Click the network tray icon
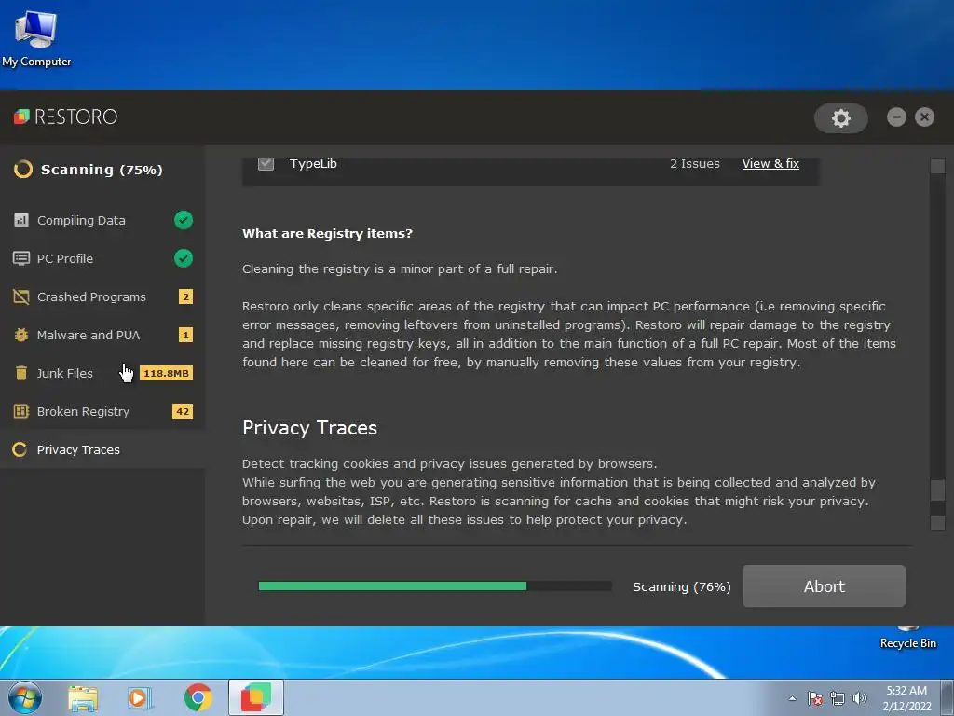This screenshot has width=954, height=716. 838,698
